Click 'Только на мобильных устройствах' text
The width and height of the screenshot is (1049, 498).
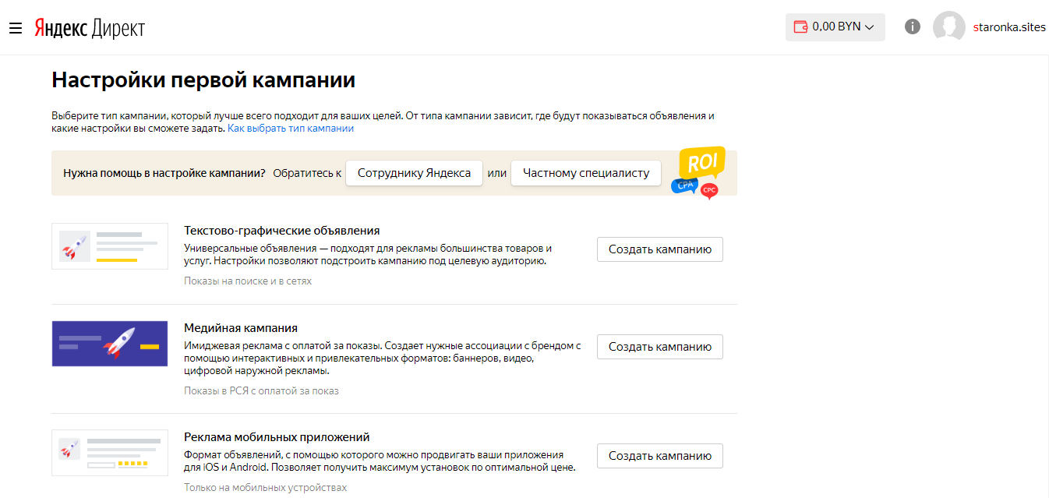(x=265, y=488)
